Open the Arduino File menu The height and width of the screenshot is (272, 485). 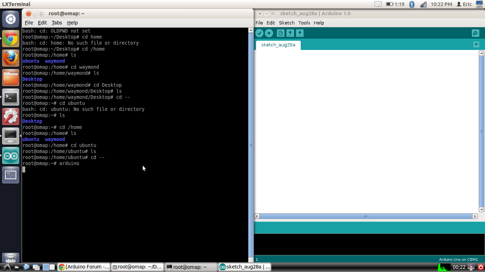point(259,23)
